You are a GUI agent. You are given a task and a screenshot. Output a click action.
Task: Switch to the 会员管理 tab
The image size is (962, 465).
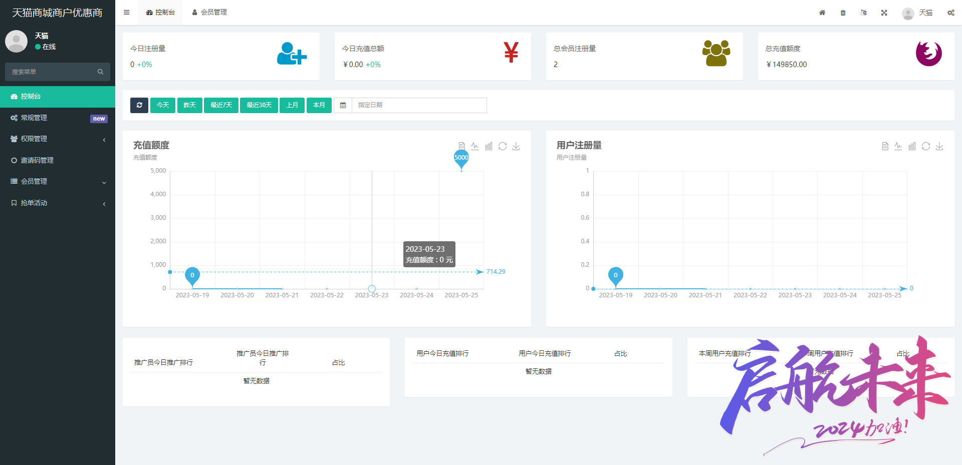[209, 13]
